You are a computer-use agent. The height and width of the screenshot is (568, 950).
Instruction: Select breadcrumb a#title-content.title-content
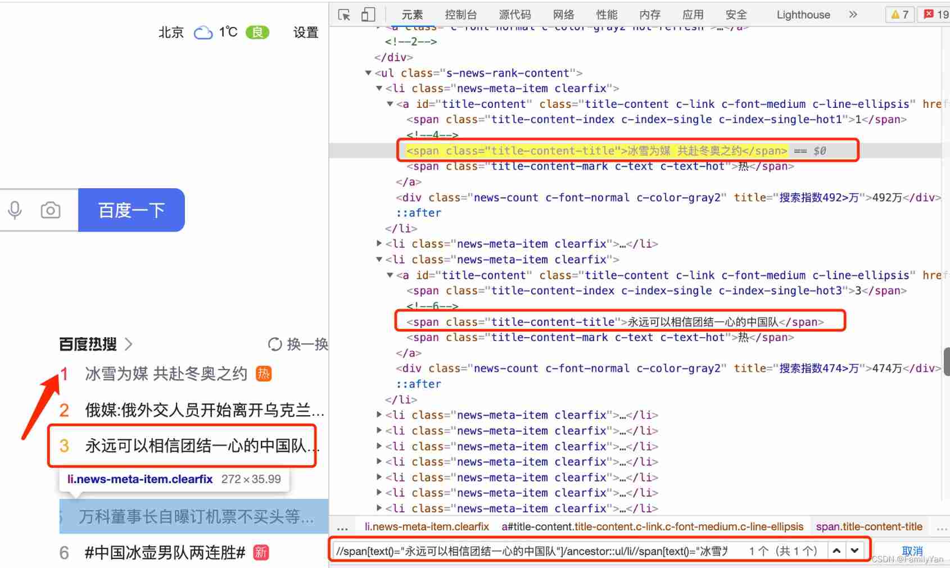point(652,527)
